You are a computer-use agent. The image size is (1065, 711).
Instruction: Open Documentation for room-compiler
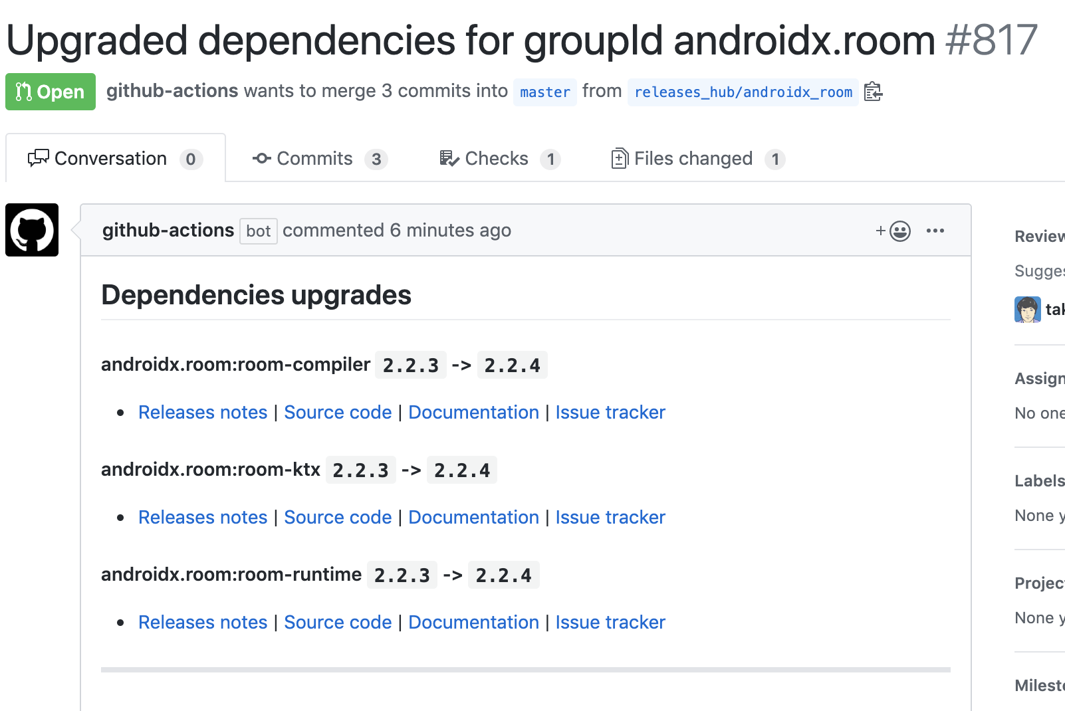coord(473,412)
